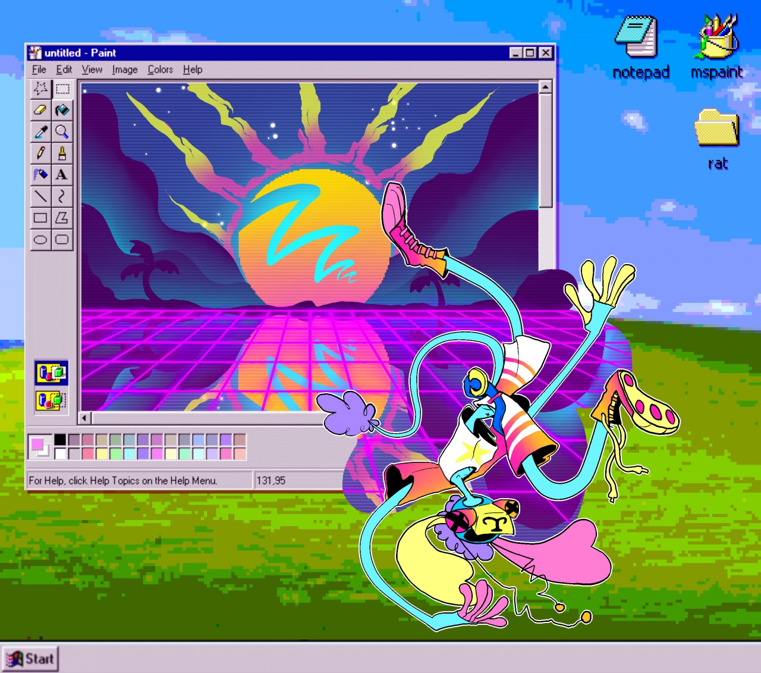Enable the transparent selection option

(52, 400)
